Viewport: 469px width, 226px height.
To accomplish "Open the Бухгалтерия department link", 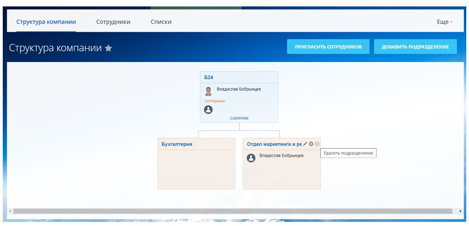I will [x=177, y=144].
